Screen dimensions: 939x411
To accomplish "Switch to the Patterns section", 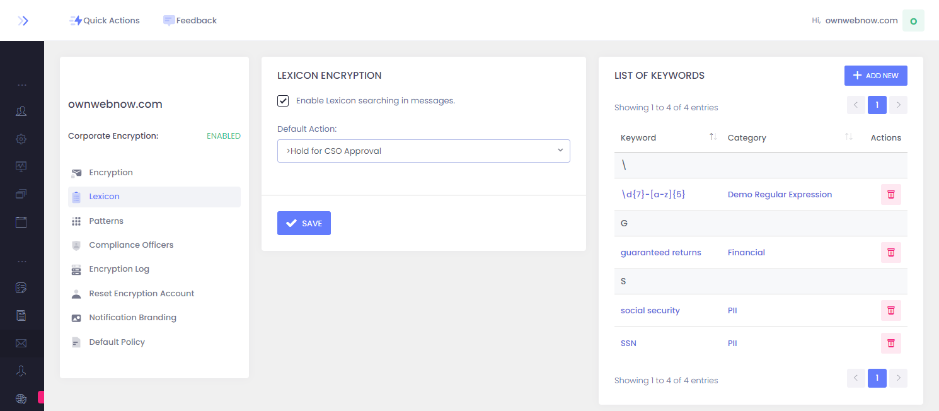I will click(106, 221).
